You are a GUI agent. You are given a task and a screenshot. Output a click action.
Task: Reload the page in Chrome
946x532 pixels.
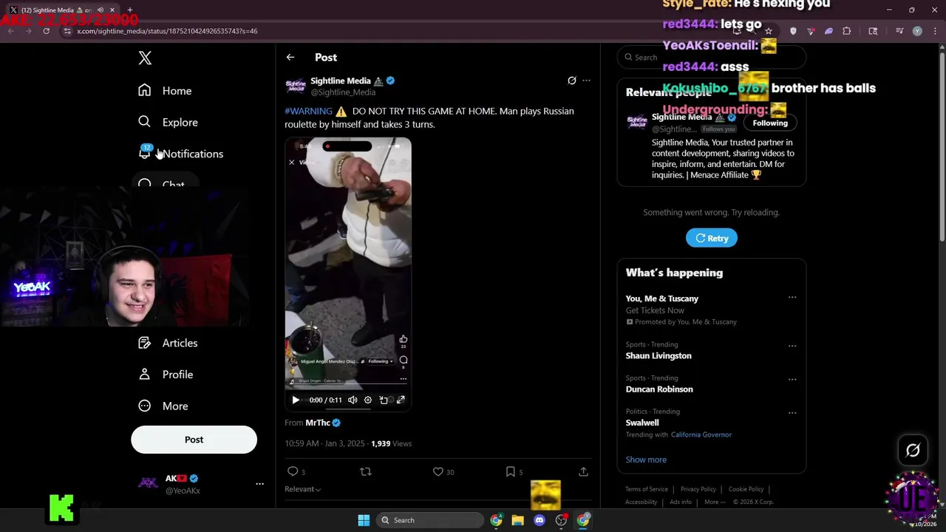pyautogui.click(x=46, y=31)
